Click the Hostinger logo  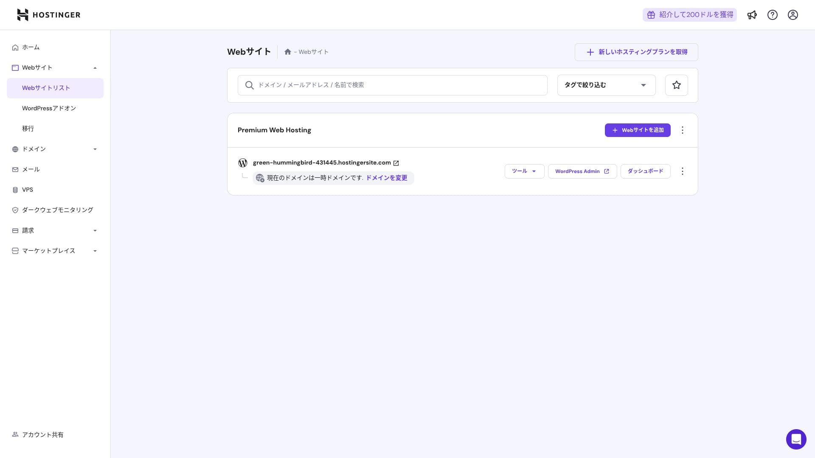coord(48,15)
